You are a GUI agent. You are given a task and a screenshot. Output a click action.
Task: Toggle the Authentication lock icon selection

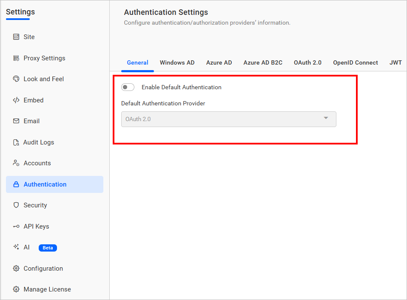[16, 184]
